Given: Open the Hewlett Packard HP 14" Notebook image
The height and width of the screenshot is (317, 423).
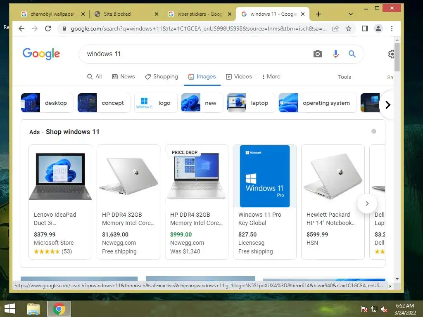Looking at the screenshot, I should pos(333,176).
